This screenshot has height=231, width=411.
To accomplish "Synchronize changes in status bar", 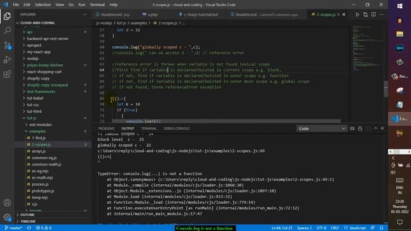I will pos(29,228).
